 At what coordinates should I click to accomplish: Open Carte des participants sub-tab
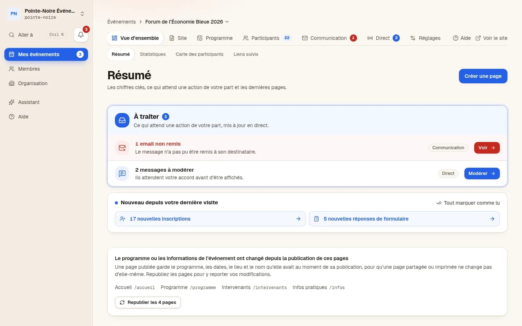[x=200, y=54]
